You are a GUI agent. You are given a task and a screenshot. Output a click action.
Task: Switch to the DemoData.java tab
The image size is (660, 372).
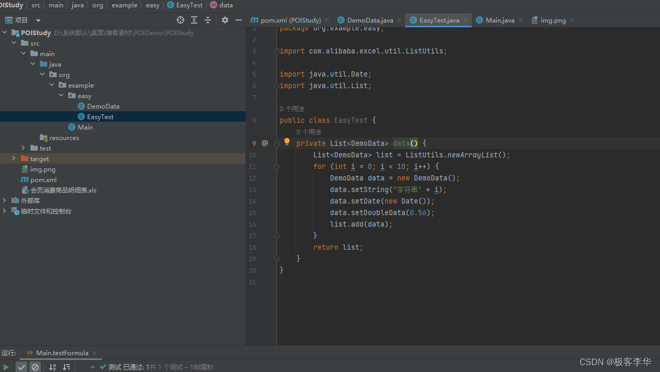tap(370, 20)
